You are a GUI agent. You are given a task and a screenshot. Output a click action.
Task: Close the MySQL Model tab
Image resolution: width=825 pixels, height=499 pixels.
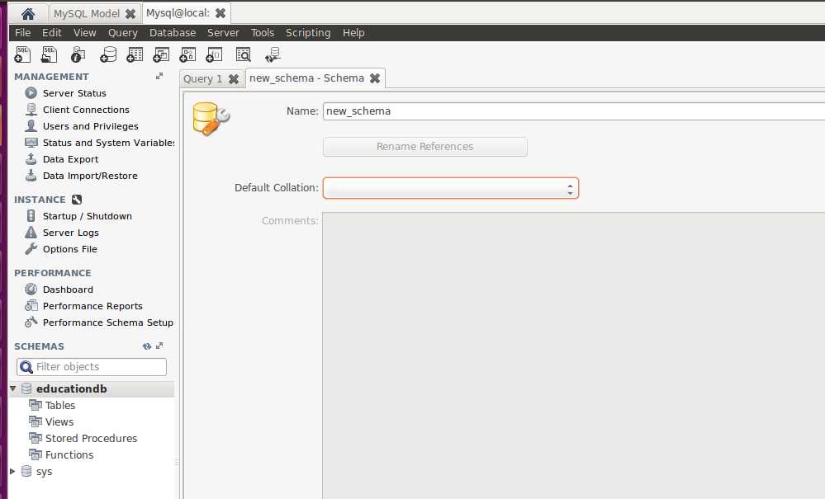[130, 14]
